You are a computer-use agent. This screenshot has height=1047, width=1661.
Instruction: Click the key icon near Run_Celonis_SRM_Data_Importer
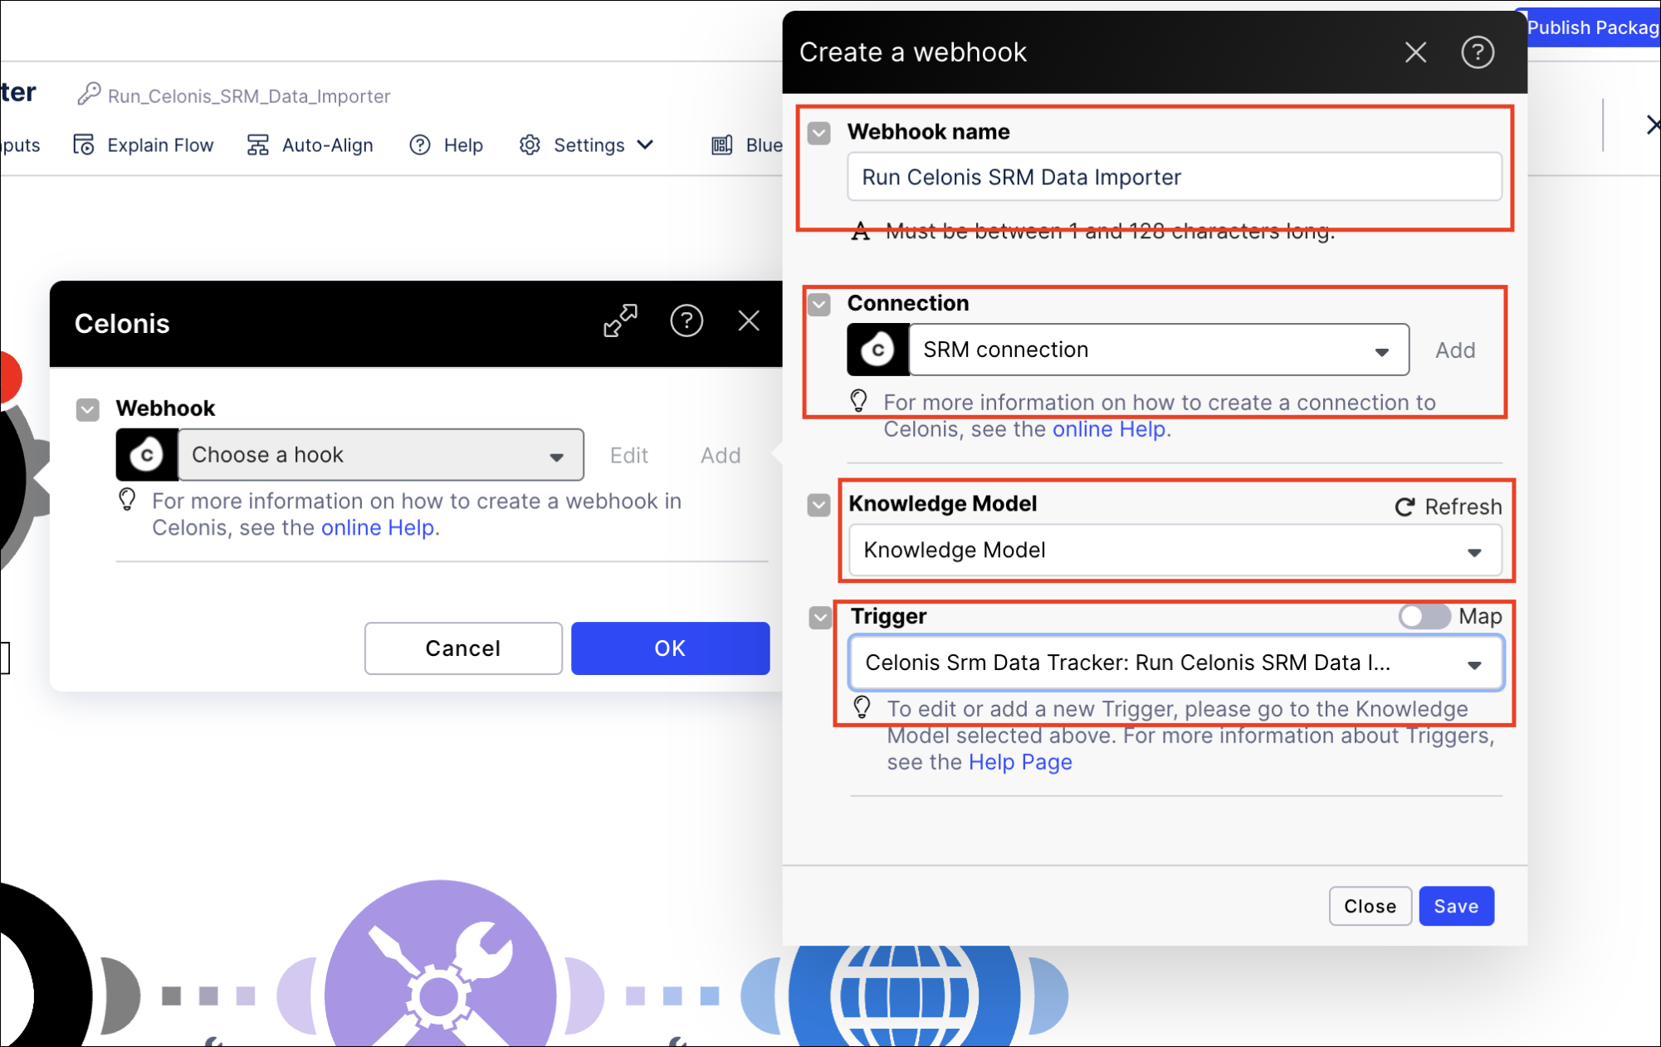(x=89, y=94)
